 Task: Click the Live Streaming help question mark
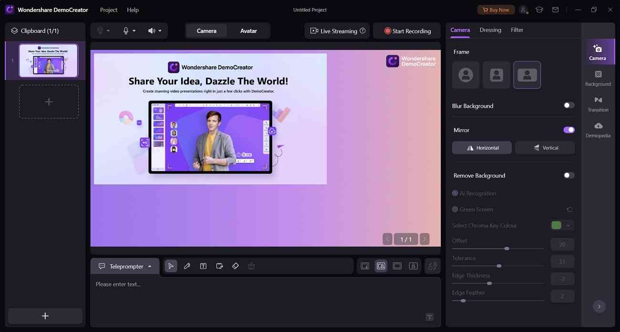[x=362, y=30]
